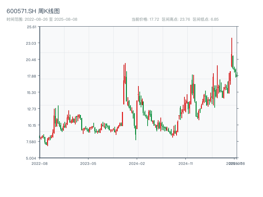Click the 5.004 y-axis bottom label
This screenshot has height=197, width=263.
(x=32, y=158)
